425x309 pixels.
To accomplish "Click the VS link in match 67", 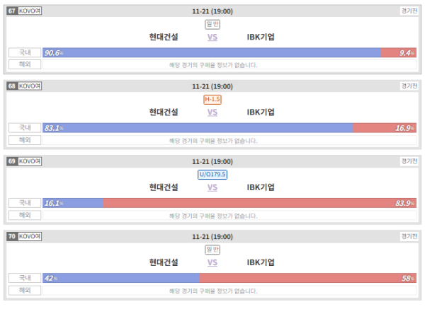I will coord(212,37).
